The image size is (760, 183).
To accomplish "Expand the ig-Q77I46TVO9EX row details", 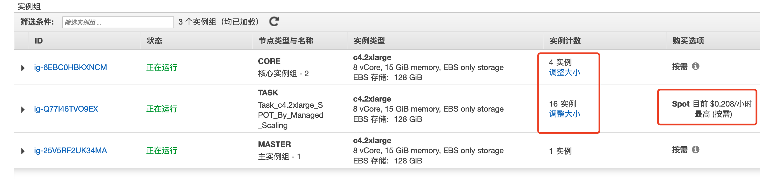I will pyautogui.click(x=23, y=110).
